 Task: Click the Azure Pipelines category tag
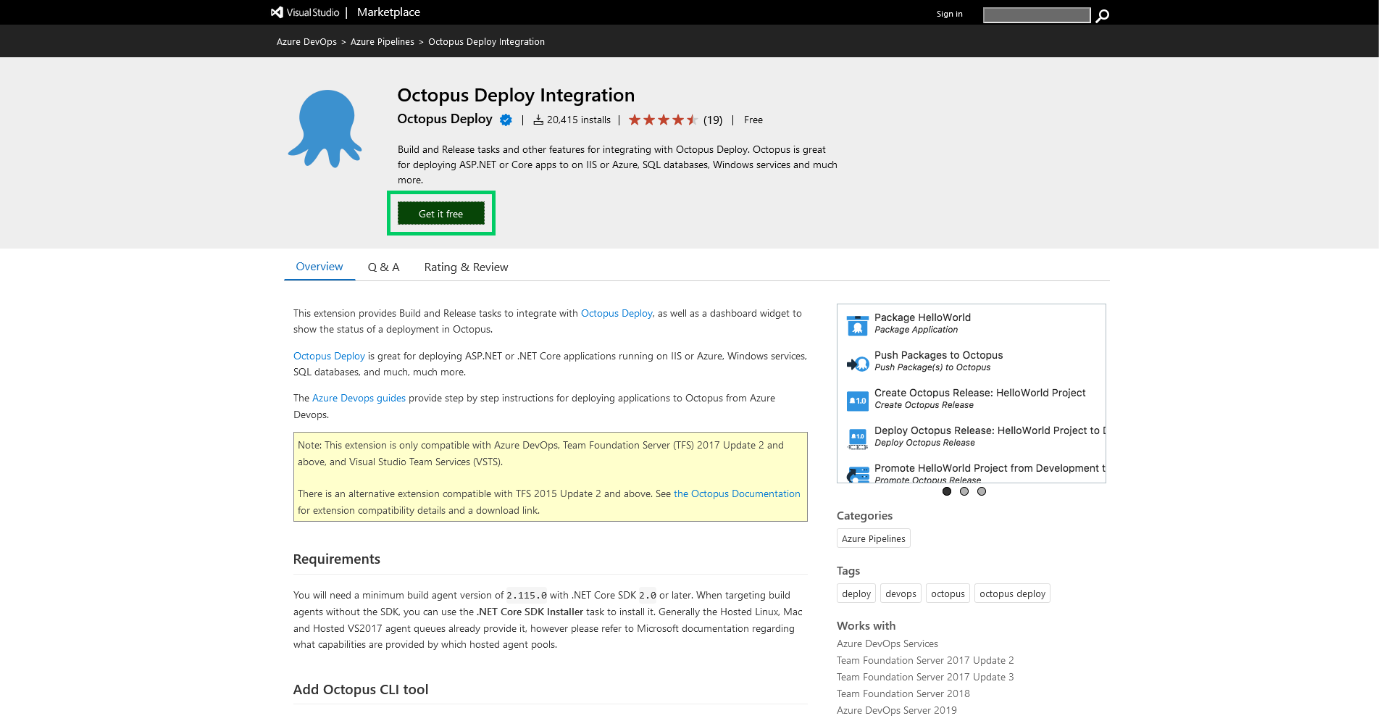pyautogui.click(x=873, y=538)
